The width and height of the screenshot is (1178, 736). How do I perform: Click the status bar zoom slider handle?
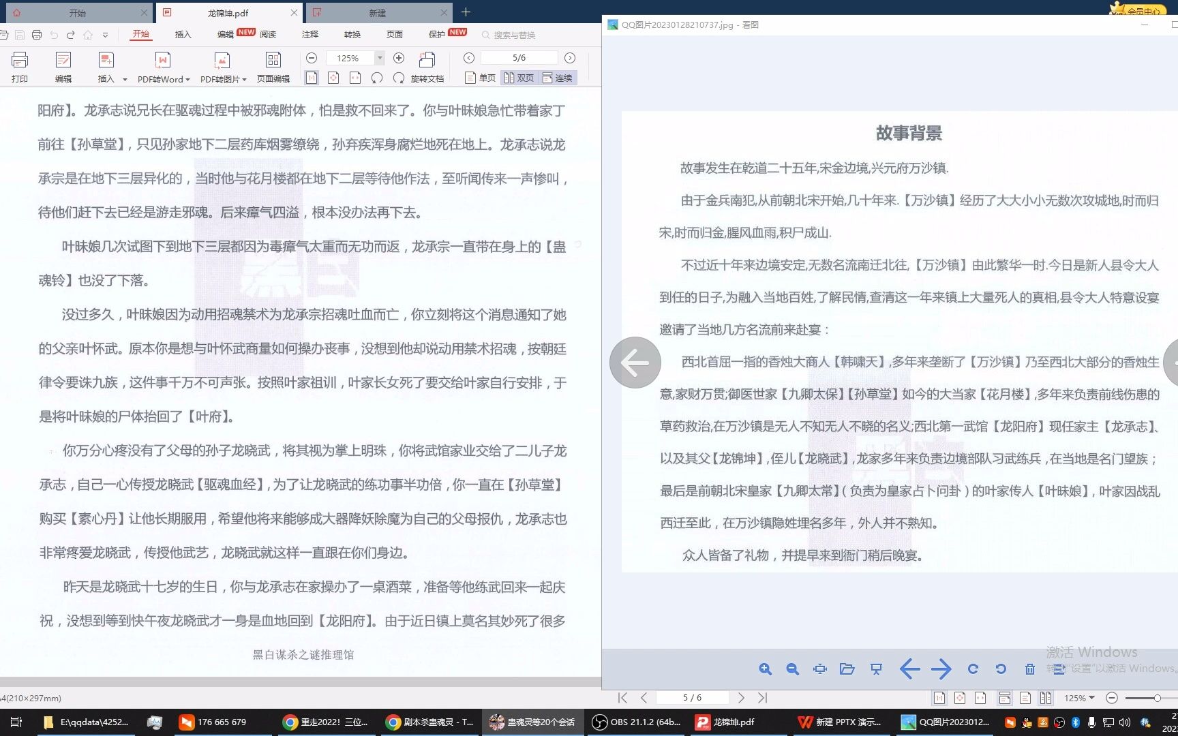[x=1157, y=698]
